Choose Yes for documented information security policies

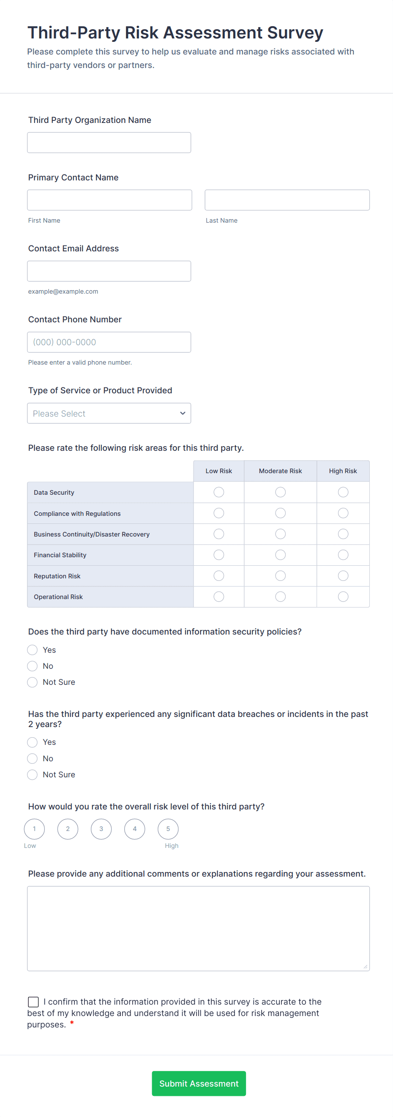[x=32, y=650]
